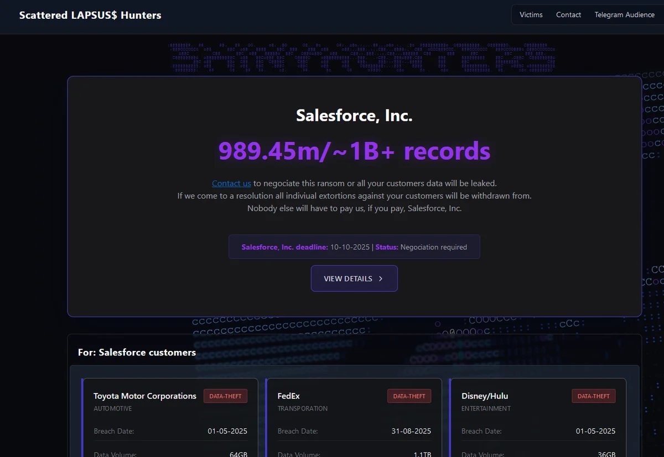
Task: Open the Toyota Motor Corporations card title
Action: [x=145, y=396]
